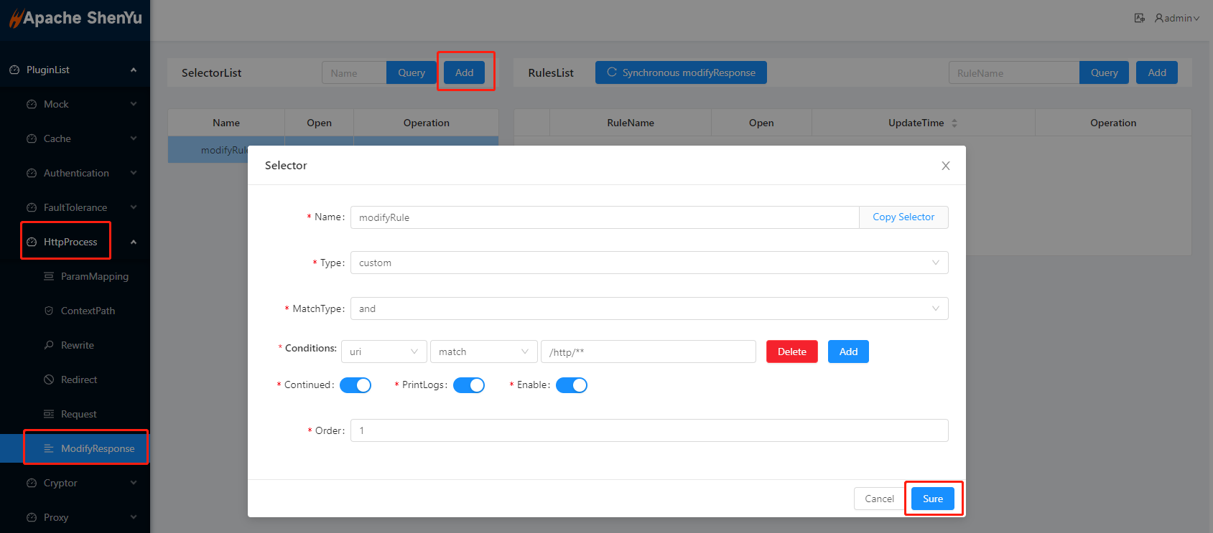Open the Type dropdown showing custom
This screenshot has height=533, width=1213.
[649, 263]
